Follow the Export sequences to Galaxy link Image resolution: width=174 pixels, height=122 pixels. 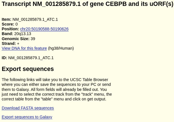click(x=27, y=117)
